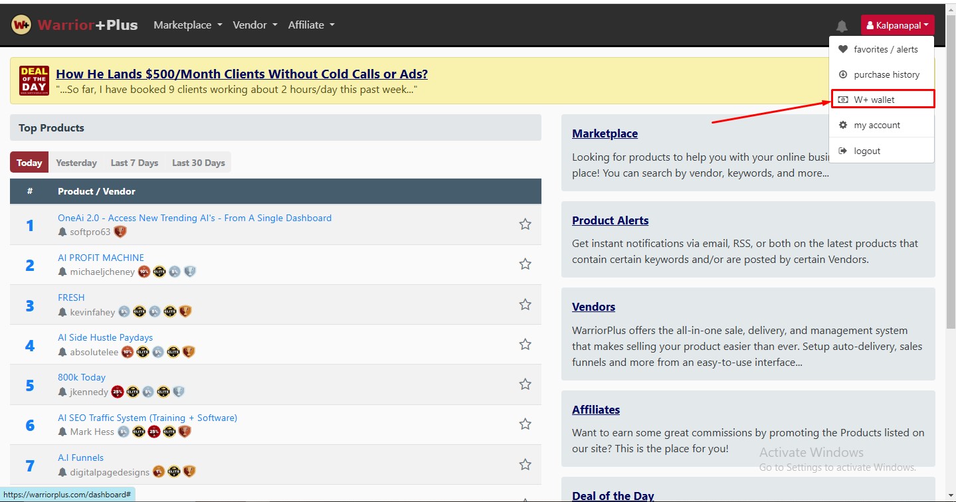The image size is (956, 502).
Task: Click the silver trophy badge beside jkennedy
Action: (x=179, y=392)
